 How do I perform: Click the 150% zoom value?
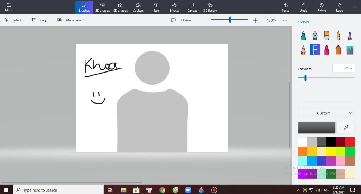pyautogui.click(x=271, y=20)
